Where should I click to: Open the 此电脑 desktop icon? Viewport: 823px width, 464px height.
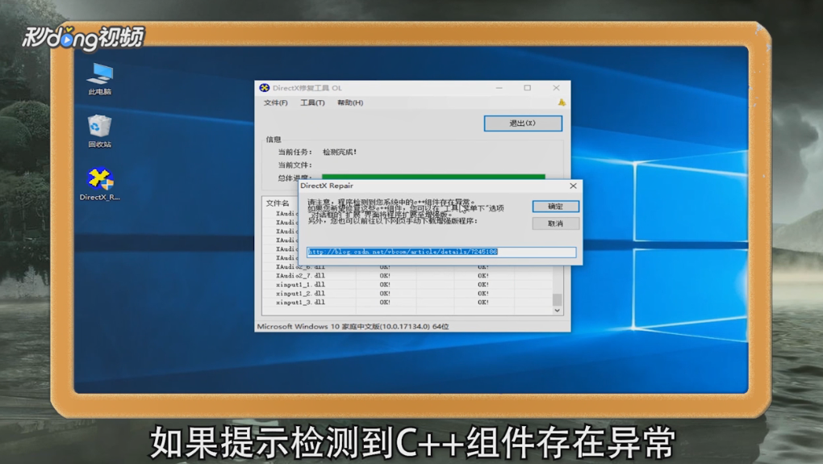point(100,79)
